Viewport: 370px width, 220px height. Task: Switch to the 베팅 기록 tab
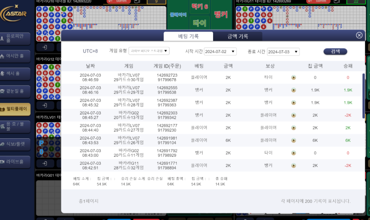188,36
